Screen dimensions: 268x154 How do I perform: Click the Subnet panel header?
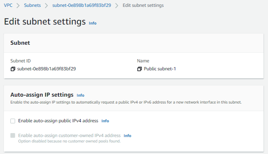tap(20, 43)
